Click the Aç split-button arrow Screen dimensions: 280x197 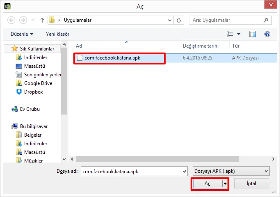pyautogui.click(x=225, y=184)
